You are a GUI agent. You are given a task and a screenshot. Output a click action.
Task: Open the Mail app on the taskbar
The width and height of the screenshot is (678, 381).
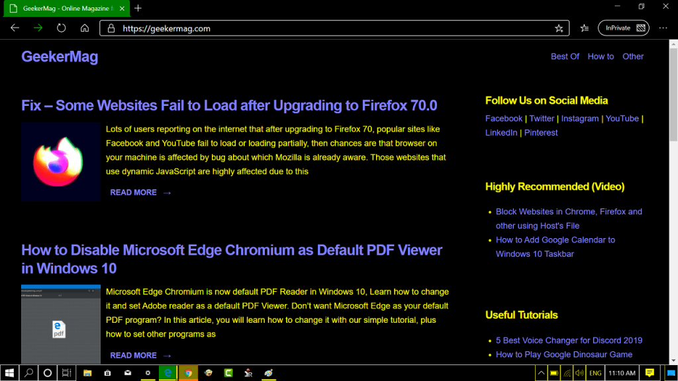pyautogui.click(x=128, y=373)
